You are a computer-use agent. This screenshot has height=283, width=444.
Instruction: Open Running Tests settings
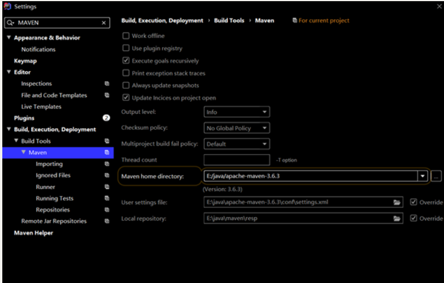54,198
